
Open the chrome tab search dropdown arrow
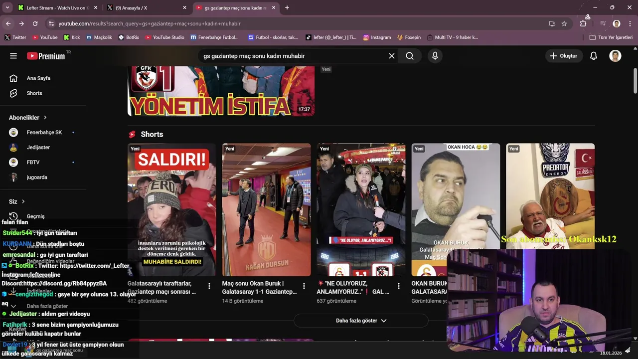tap(7, 7)
